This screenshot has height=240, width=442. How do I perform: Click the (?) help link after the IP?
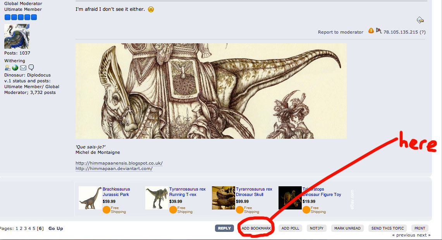coord(423,32)
